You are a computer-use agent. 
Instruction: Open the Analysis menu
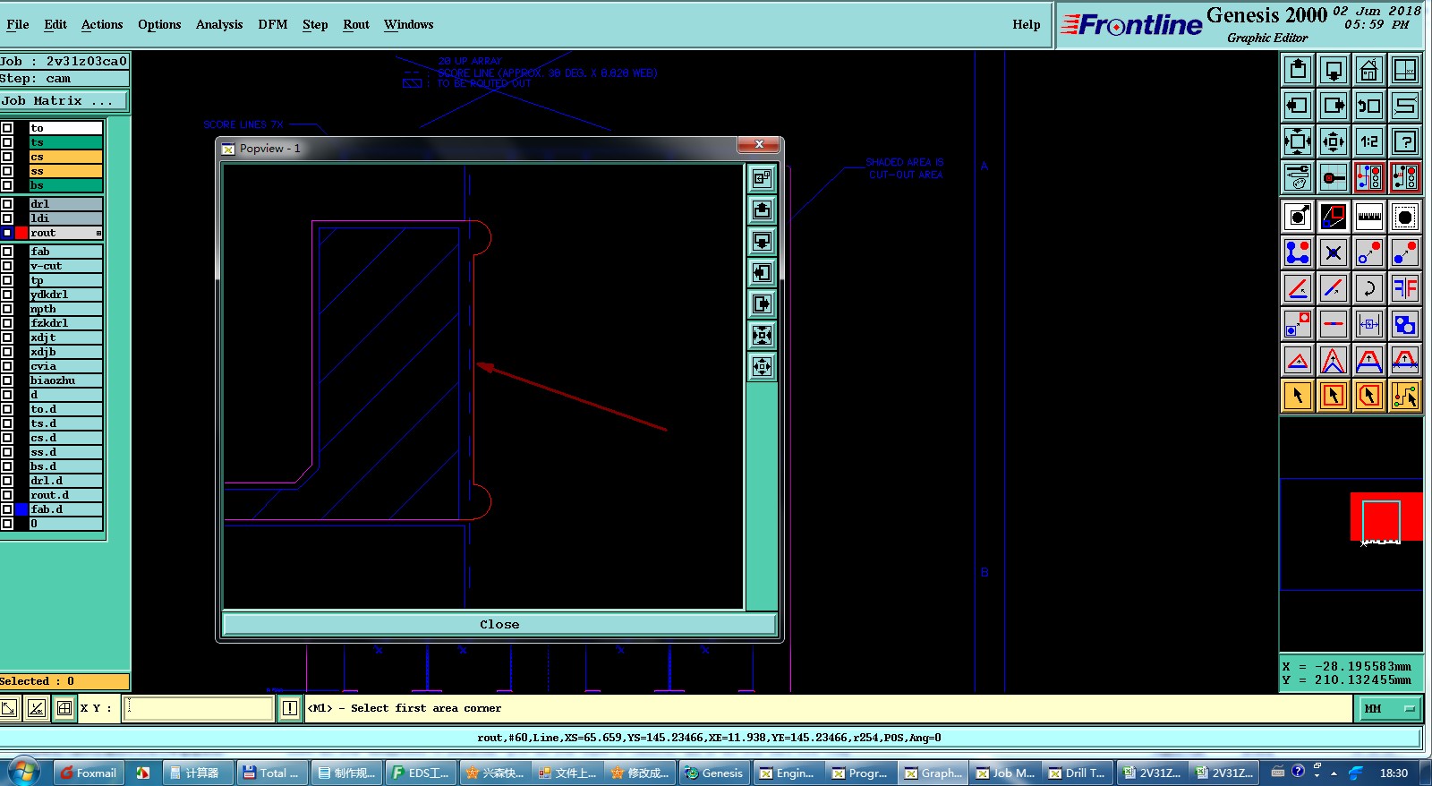(219, 24)
